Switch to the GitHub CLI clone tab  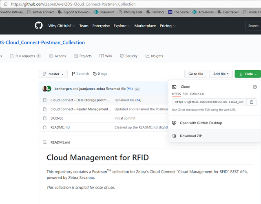(197, 94)
